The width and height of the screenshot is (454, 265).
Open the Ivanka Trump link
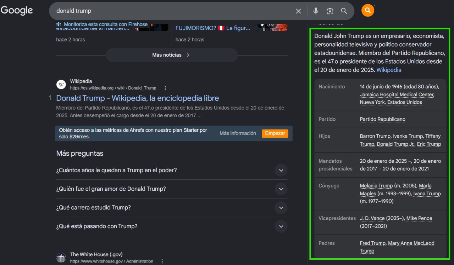click(x=408, y=136)
